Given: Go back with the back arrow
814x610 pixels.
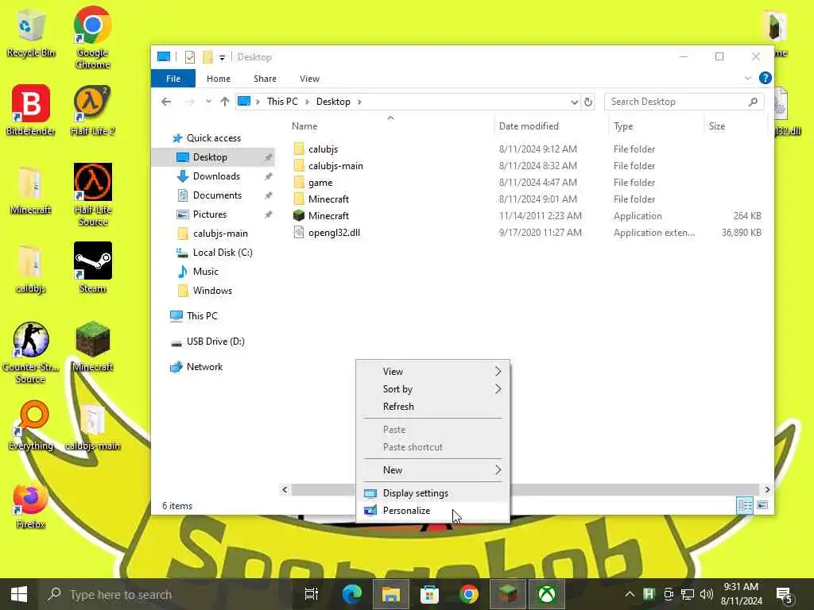Looking at the screenshot, I should click(166, 102).
